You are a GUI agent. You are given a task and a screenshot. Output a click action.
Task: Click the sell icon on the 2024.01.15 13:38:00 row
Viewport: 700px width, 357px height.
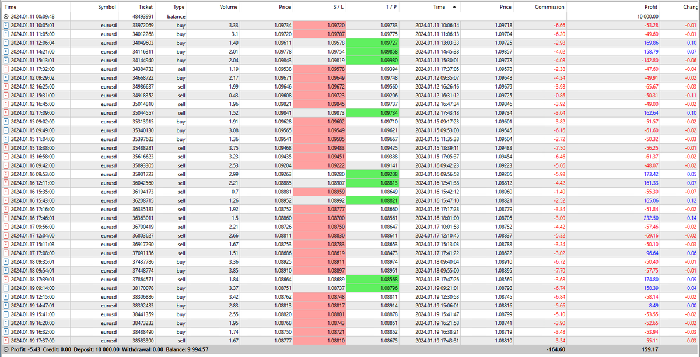click(x=6, y=148)
